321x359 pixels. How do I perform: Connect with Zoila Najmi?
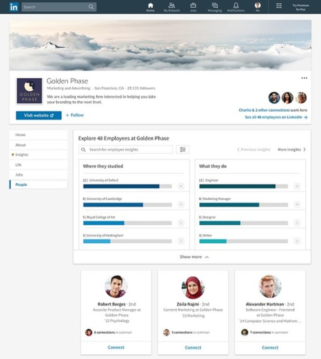(193, 348)
